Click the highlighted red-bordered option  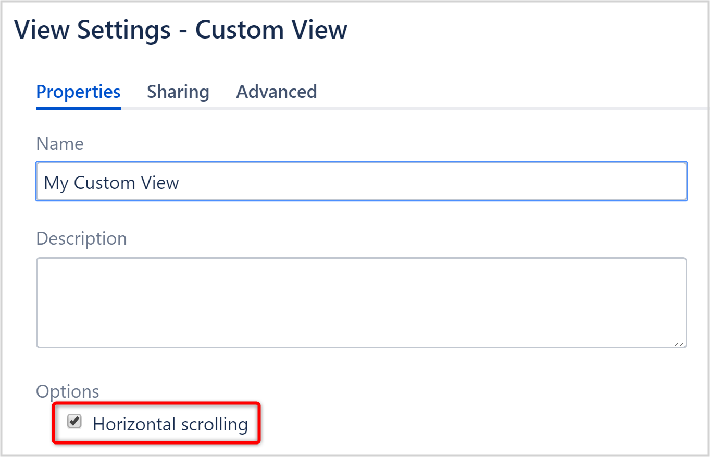(156, 423)
